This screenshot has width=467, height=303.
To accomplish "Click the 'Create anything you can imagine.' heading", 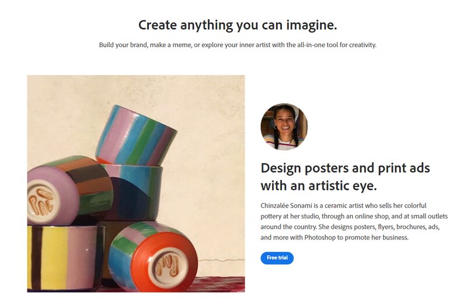I will pos(238,25).
